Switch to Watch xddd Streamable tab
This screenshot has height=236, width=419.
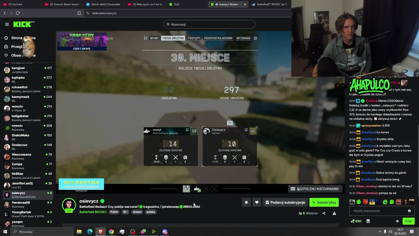pyautogui.click(x=103, y=4)
